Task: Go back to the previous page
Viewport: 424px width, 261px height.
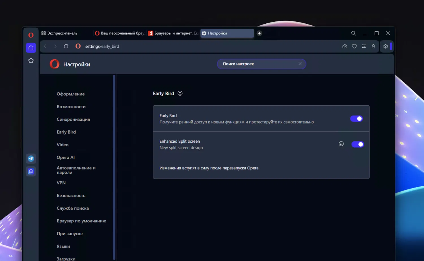Action: coord(45,46)
